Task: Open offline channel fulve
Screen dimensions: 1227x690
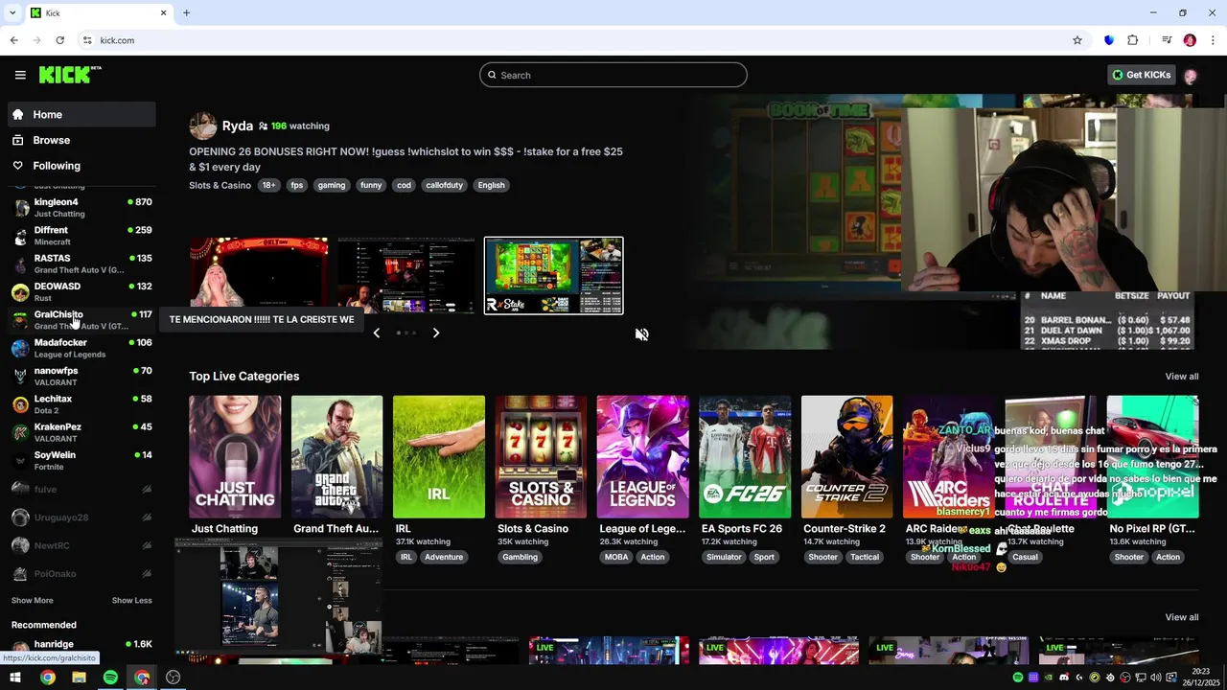Action: [x=81, y=489]
